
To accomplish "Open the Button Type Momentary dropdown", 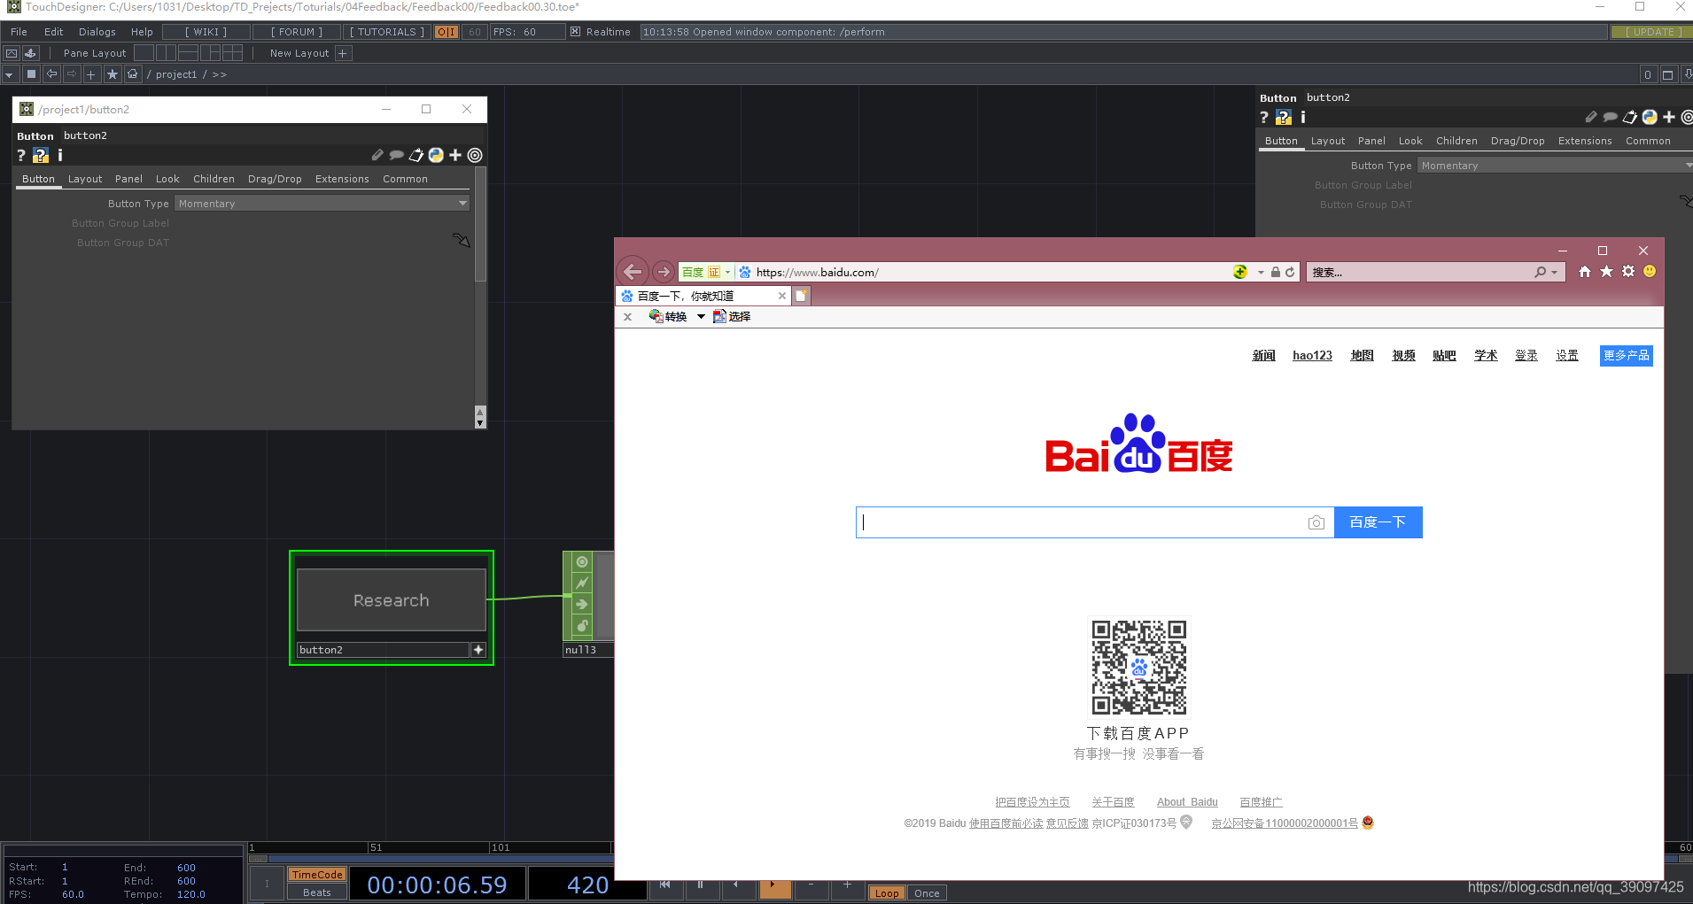I will coord(322,203).
